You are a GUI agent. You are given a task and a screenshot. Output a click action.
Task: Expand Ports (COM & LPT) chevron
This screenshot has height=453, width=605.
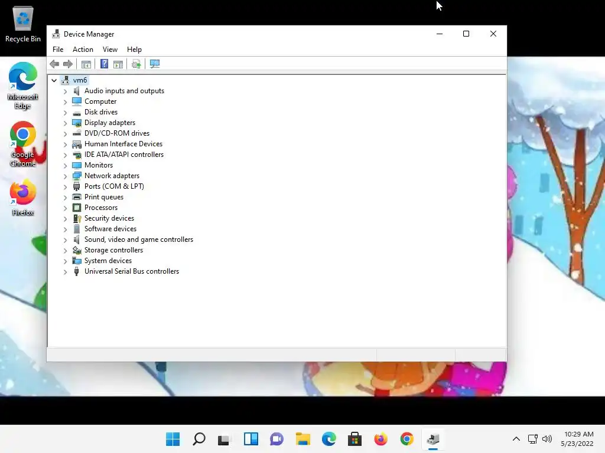point(65,187)
